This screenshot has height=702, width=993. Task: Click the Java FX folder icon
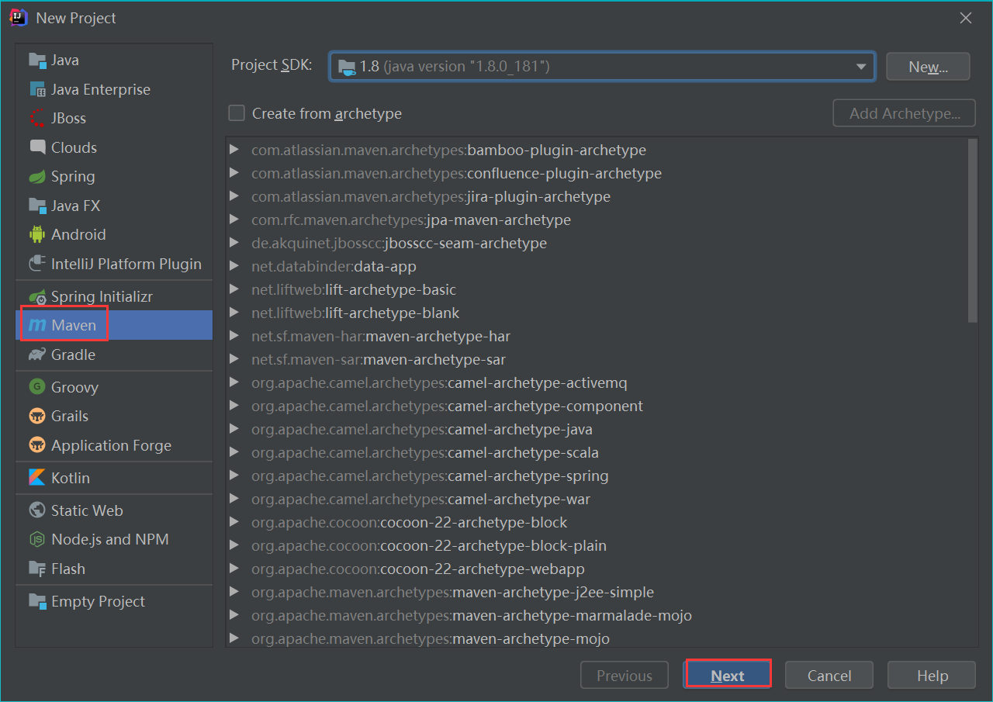point(37,206)
